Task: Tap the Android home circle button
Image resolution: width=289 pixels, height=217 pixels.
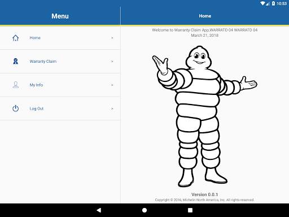Action: click(x=144, y=210)
